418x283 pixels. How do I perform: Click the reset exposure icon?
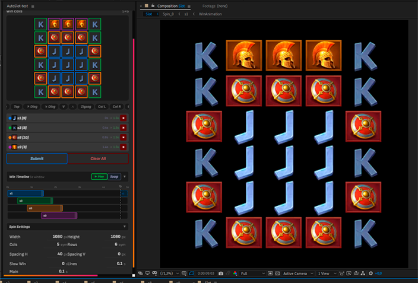(x=370, y=274)
